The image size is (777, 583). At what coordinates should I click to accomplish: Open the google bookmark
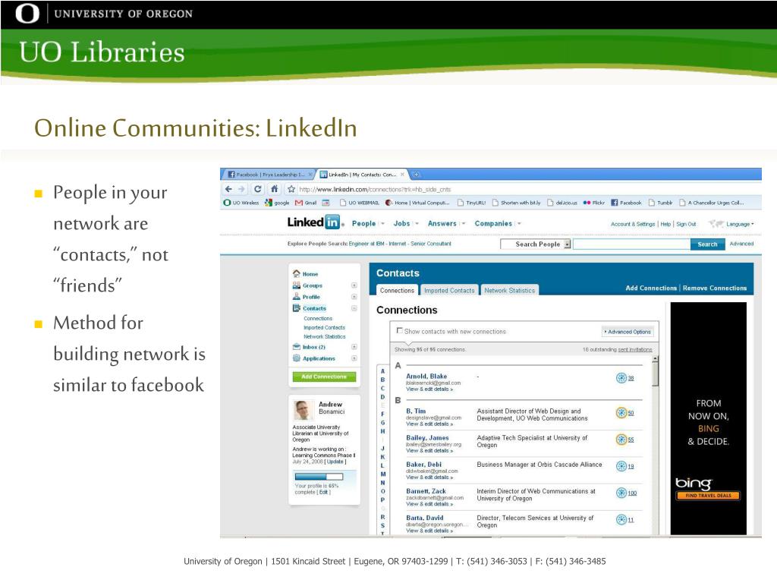coord(277,203)
